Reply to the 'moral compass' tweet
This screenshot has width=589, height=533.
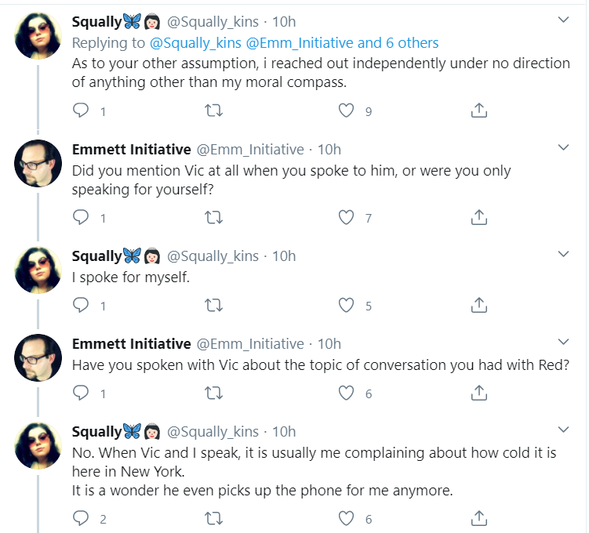click(80, 111)
